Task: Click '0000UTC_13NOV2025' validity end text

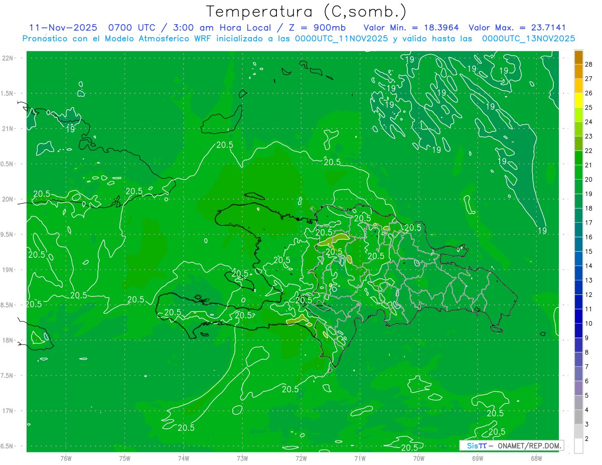Action: 528,39
